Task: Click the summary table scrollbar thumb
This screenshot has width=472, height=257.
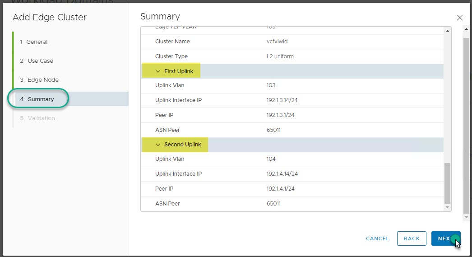Action: 448,183
